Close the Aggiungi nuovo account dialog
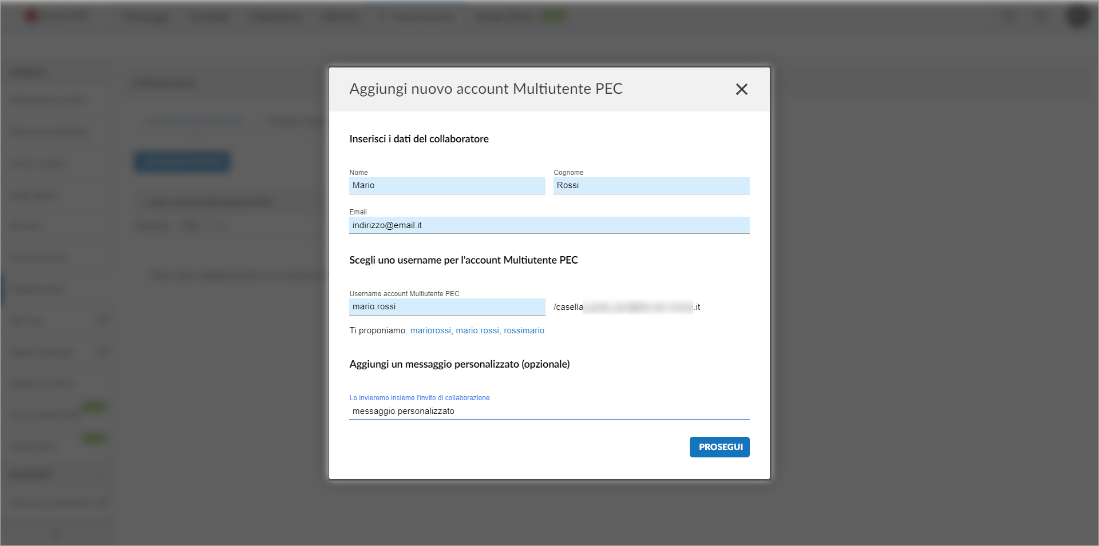1099x546 pixels. [x=741, y=89]
